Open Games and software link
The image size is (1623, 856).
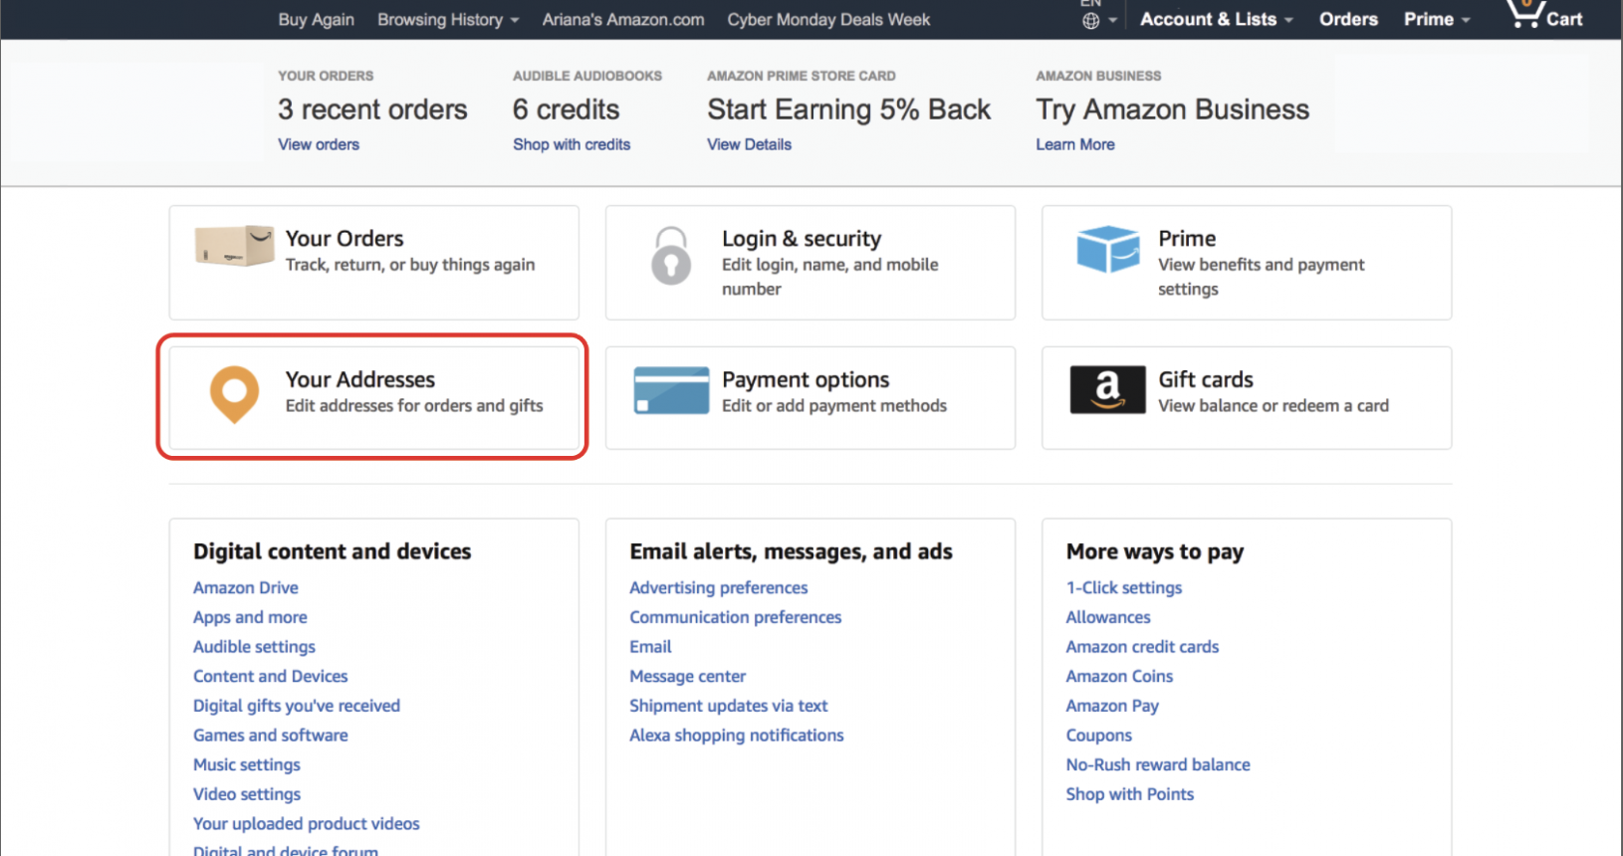[x=271, y=736]
